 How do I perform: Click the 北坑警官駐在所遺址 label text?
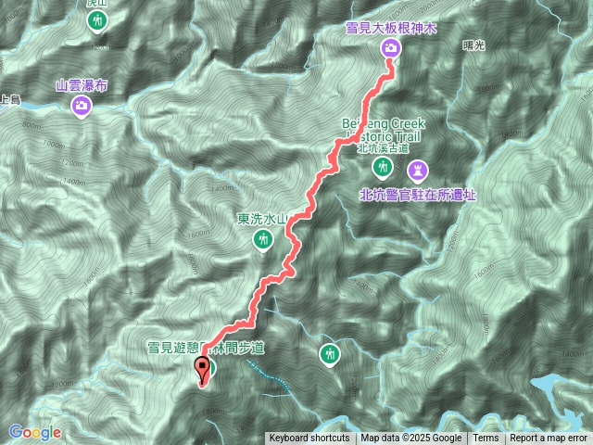click(418, 196)
